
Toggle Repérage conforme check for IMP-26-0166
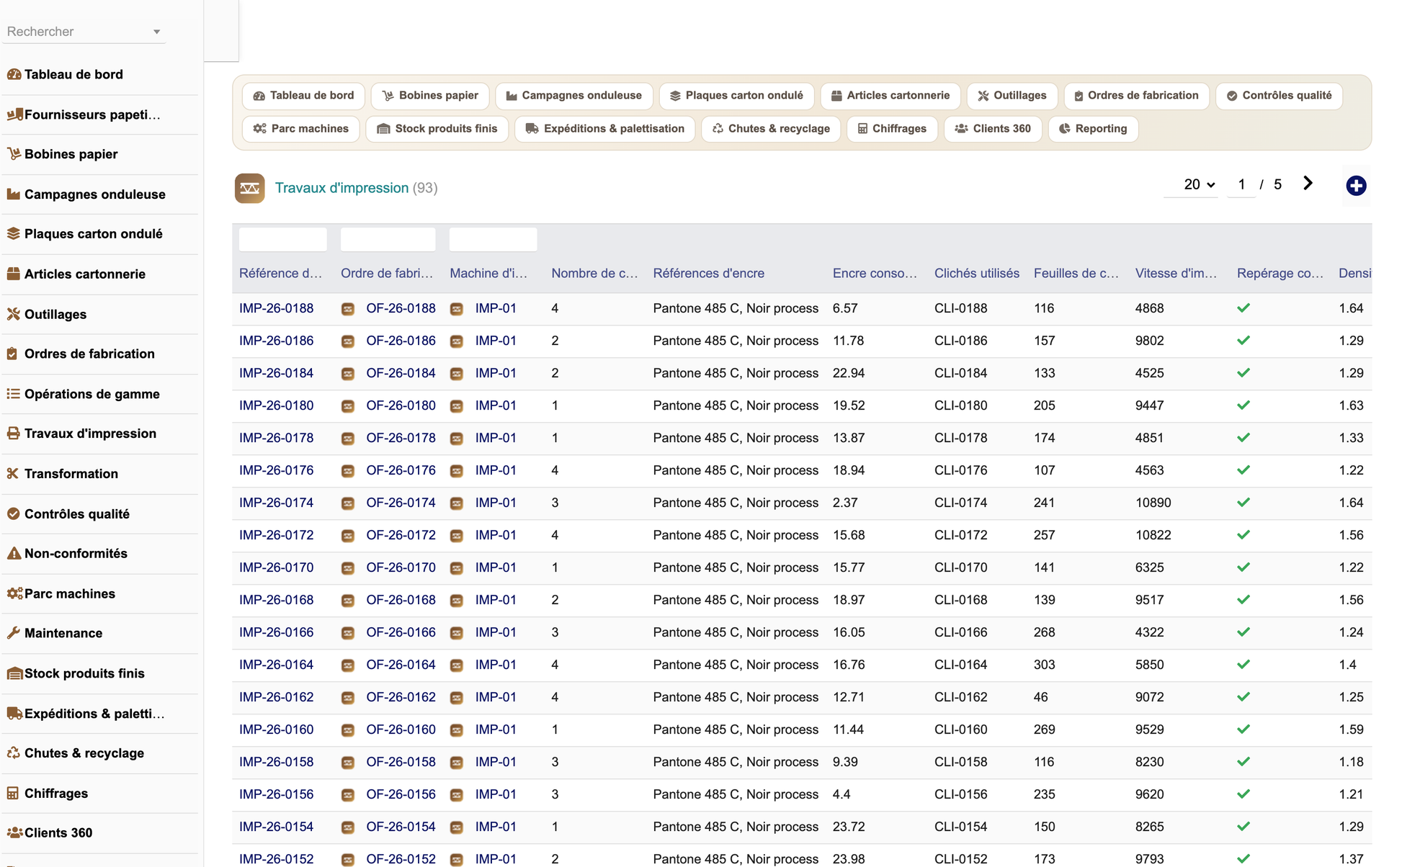tap(1244, 632)
